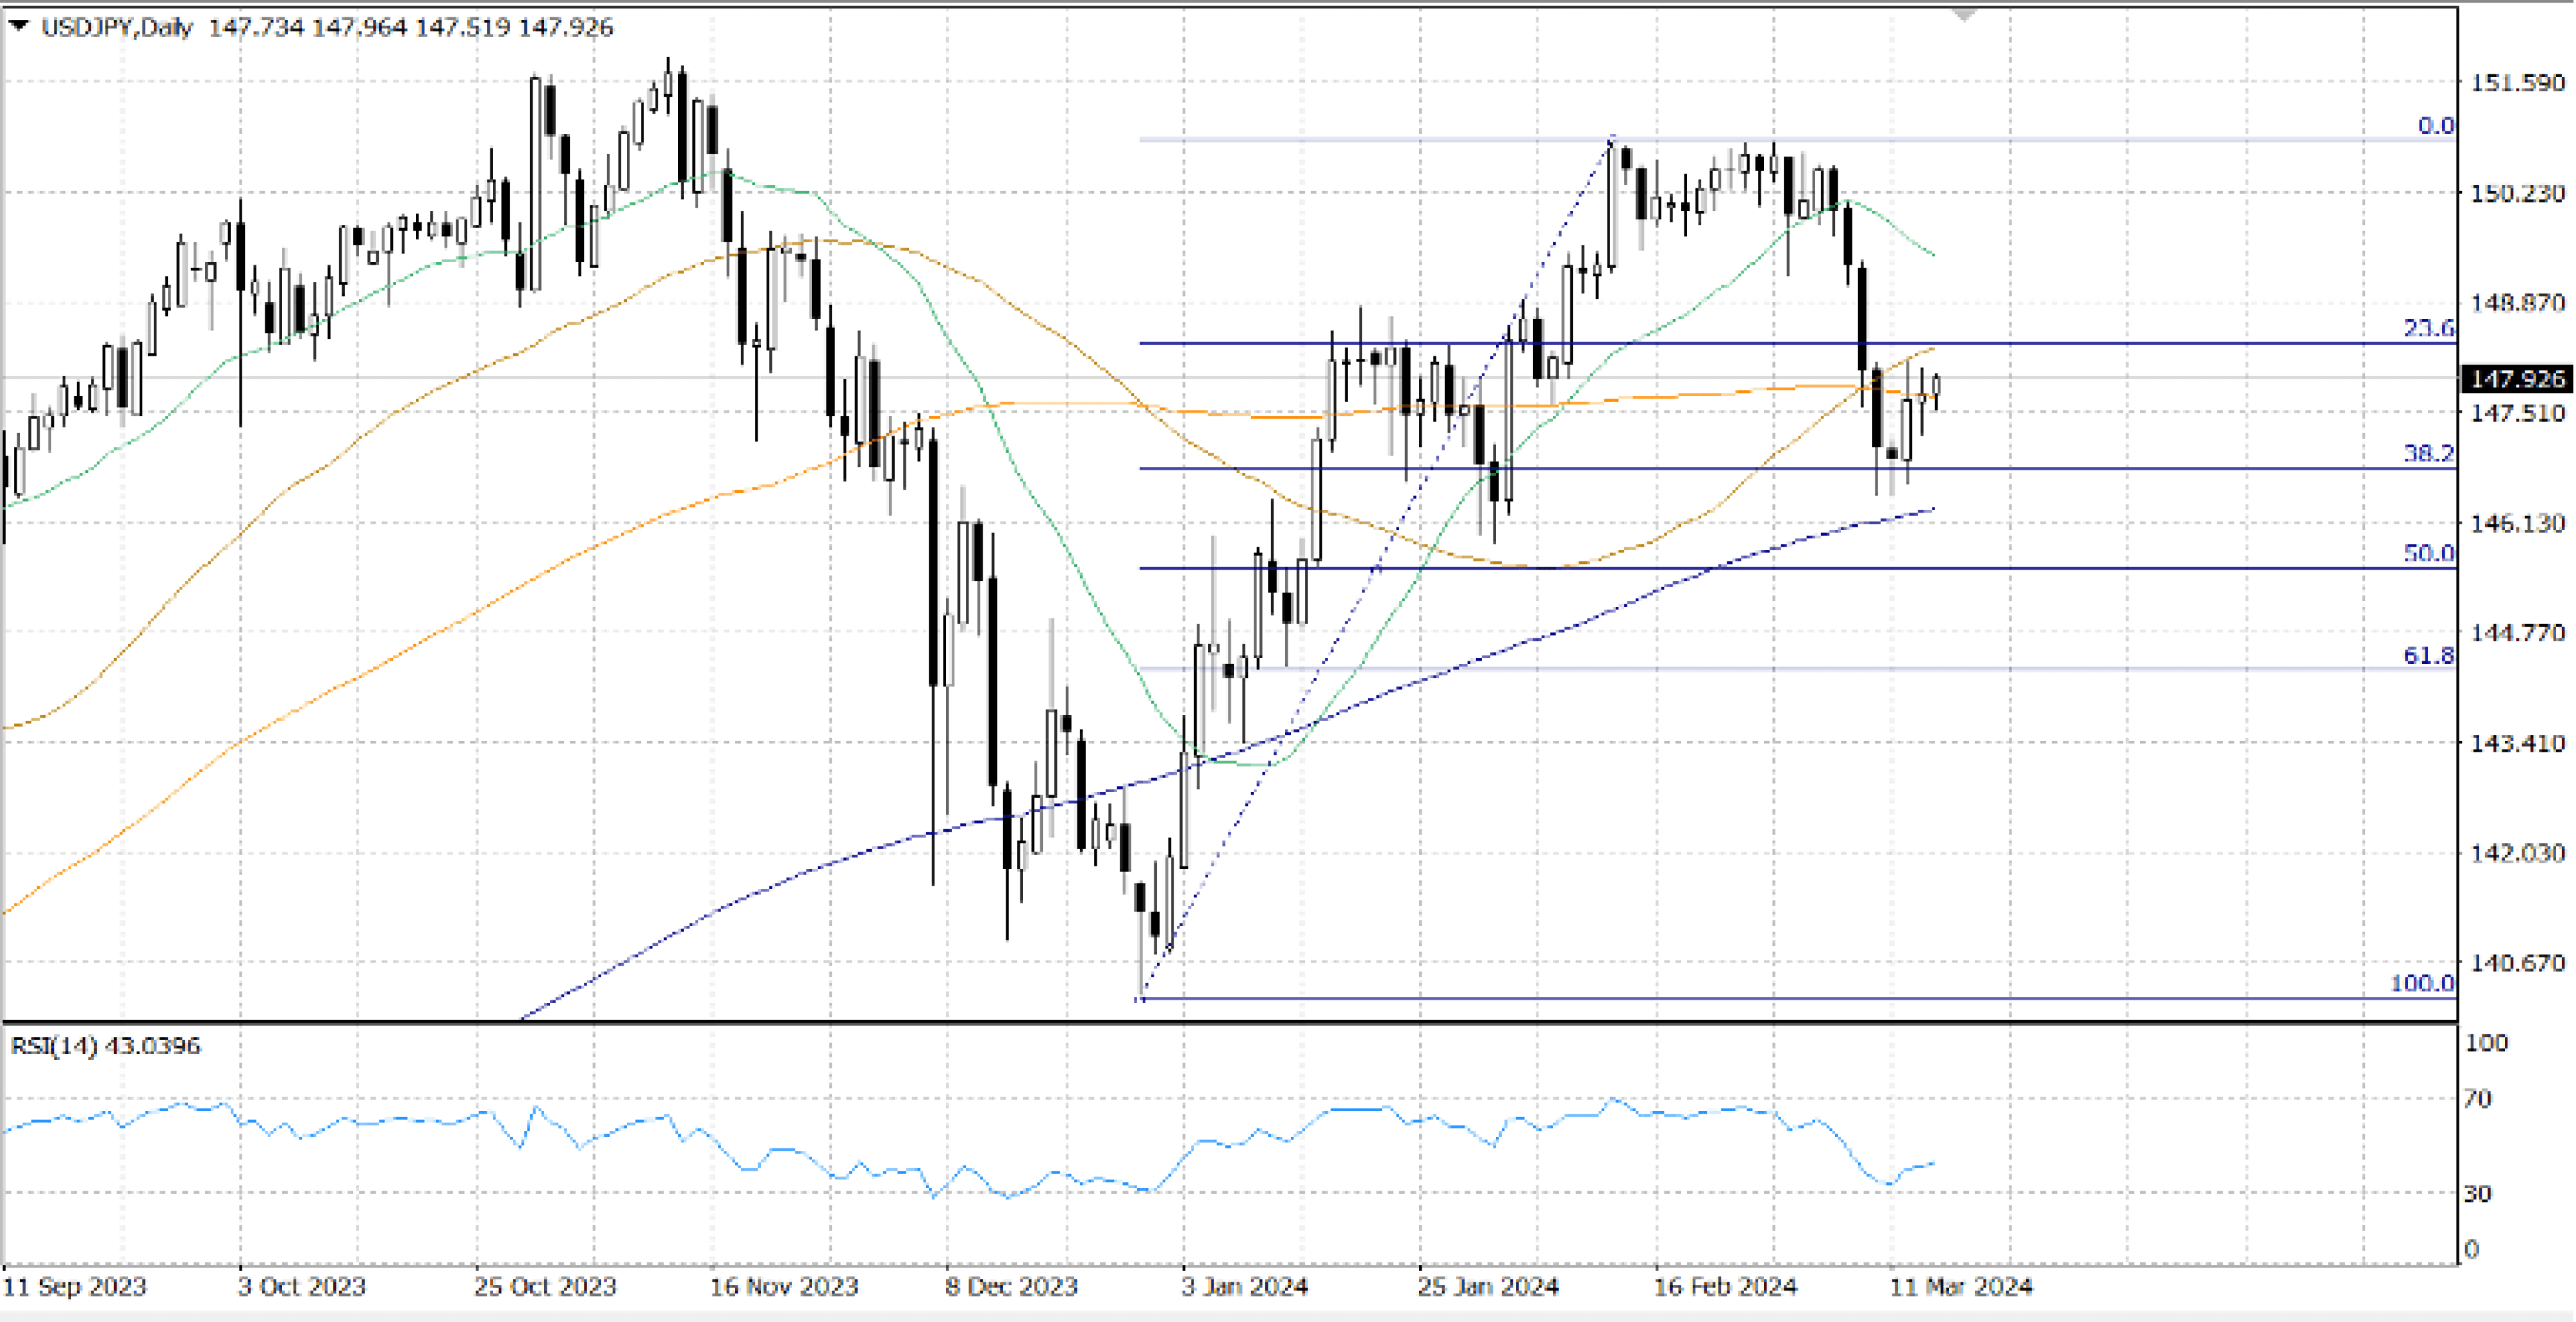Select the 38.2 Fibonacci level label
2576x1322 pixels.
click(2428, 453)
